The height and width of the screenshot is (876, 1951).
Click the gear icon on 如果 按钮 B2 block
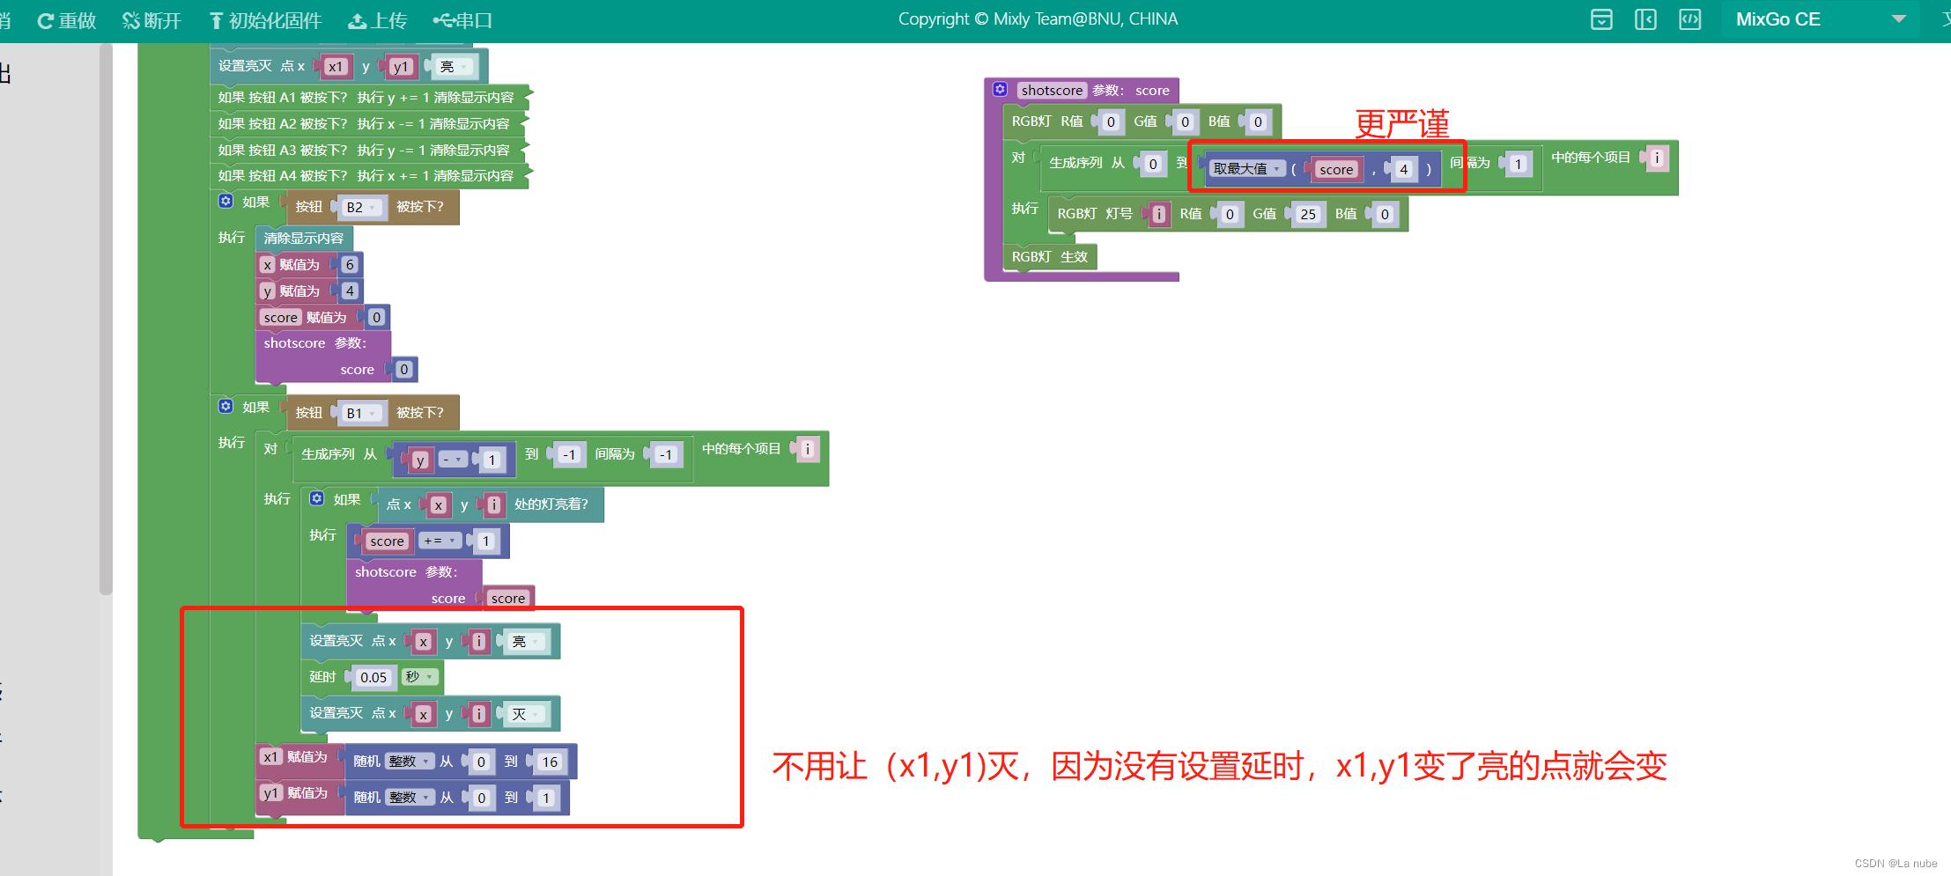pyautogui.click(x=225, y=201)
